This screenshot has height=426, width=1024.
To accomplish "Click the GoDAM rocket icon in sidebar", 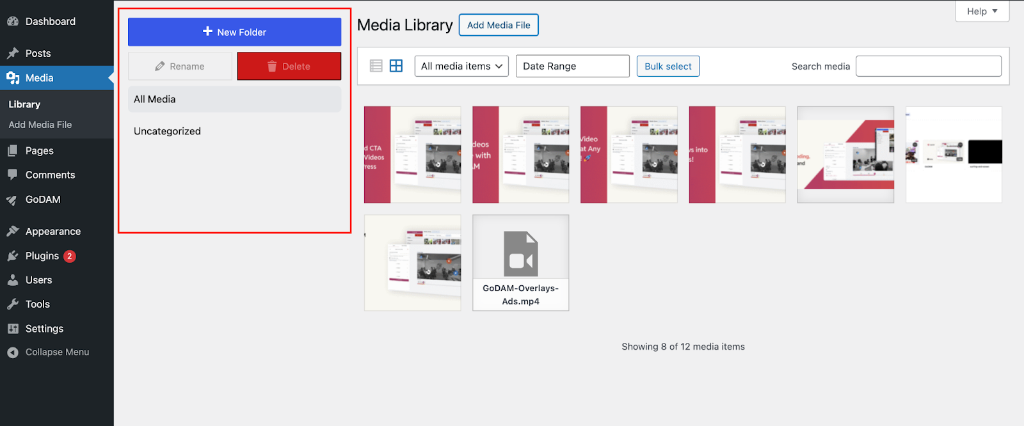I will [x=12, y=200].
